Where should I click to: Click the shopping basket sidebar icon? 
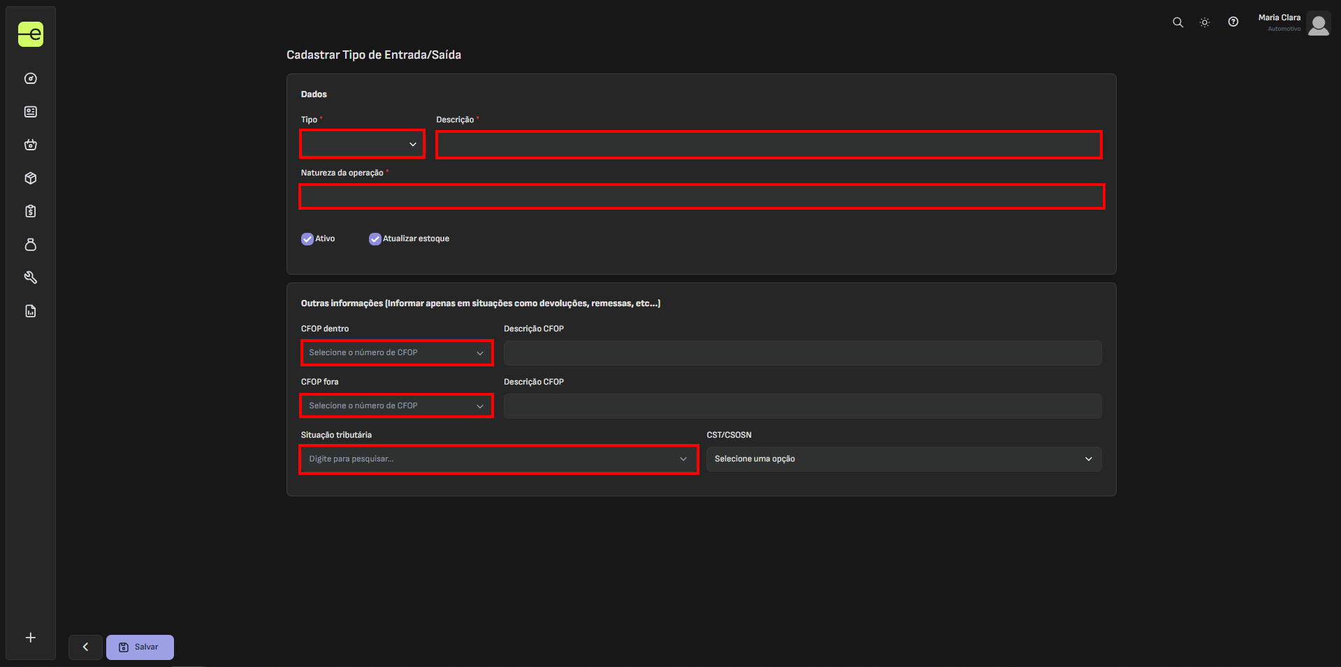coord(31,145)
